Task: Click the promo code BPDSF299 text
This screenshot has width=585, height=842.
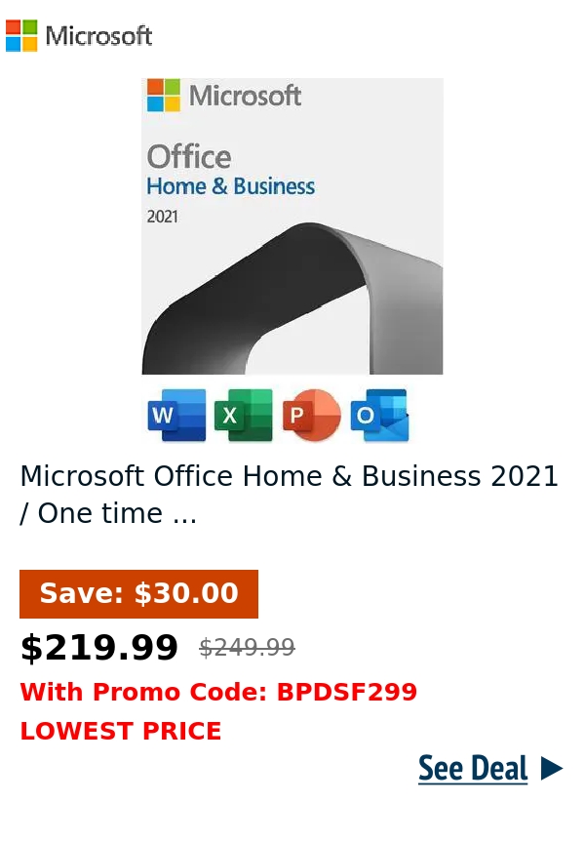Action: pyautogui.click(x=345, y=693)
